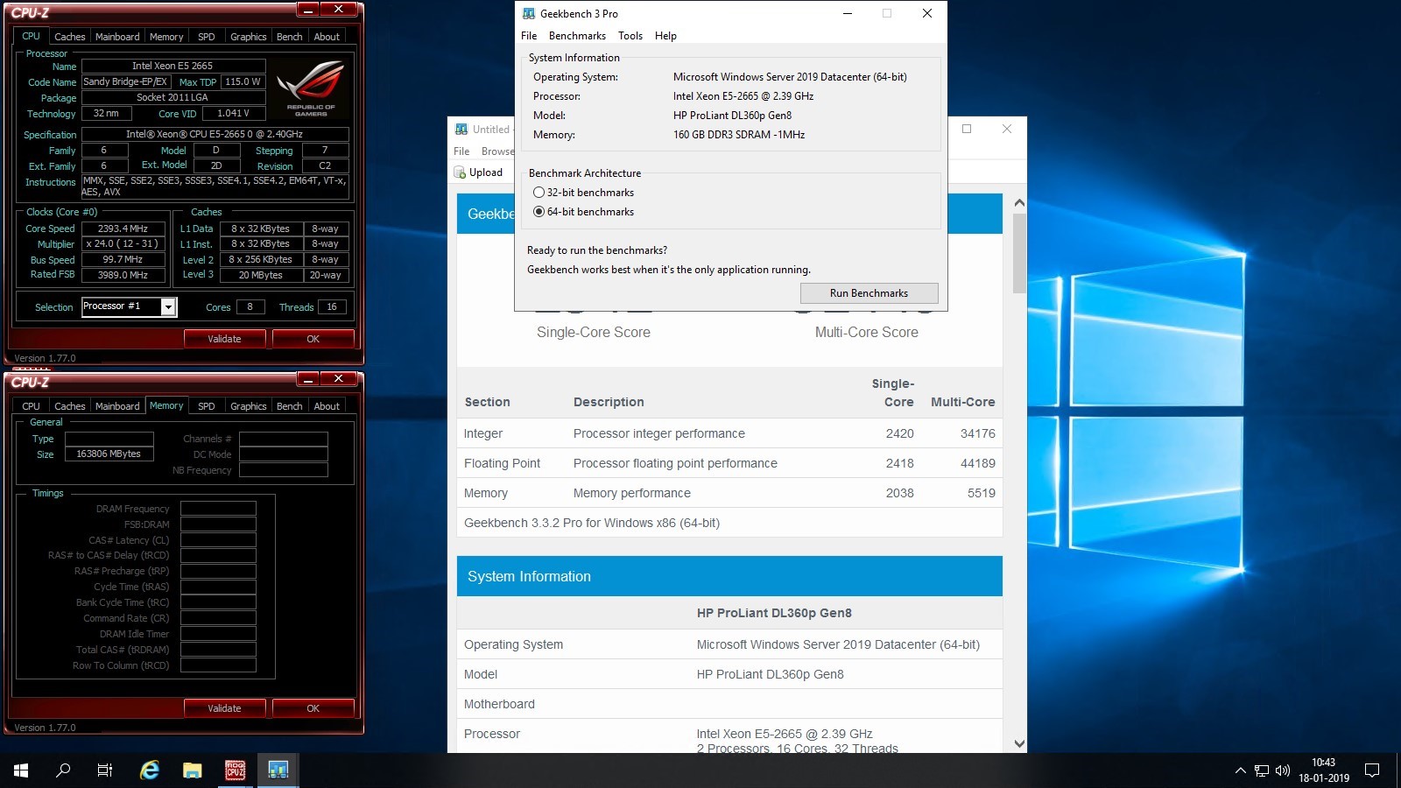This screenshot has height=788, width=1401.
Task: Click Geekbench 3 Pro title bar icon
Action: [529, 13]
